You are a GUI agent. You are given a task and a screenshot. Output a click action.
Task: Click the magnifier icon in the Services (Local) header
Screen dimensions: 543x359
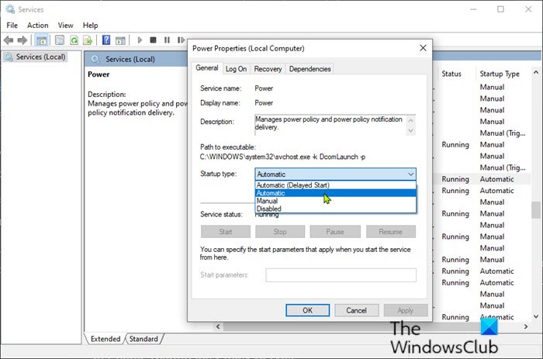[x=95, y=59]
